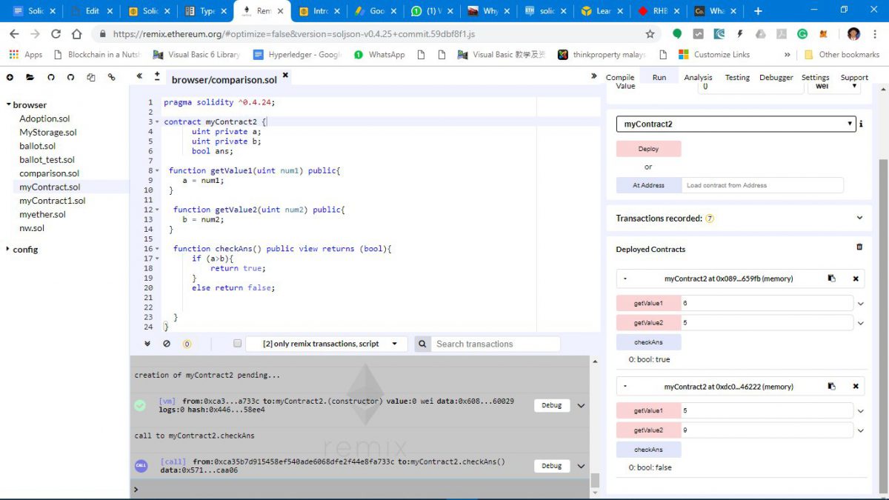This screenshot has width=889, height=500.
Task: Click the Search transactions input field
Action: (496, 344)
